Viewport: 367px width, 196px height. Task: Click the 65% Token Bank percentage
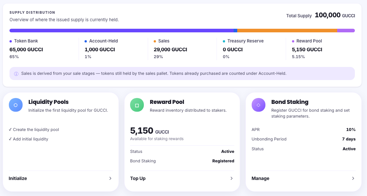coord(14,57)
